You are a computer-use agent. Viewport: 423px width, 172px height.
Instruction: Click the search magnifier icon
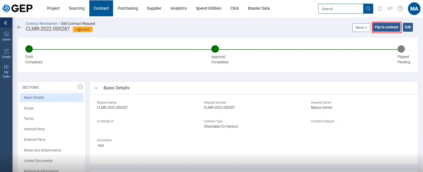click(368, 9)
